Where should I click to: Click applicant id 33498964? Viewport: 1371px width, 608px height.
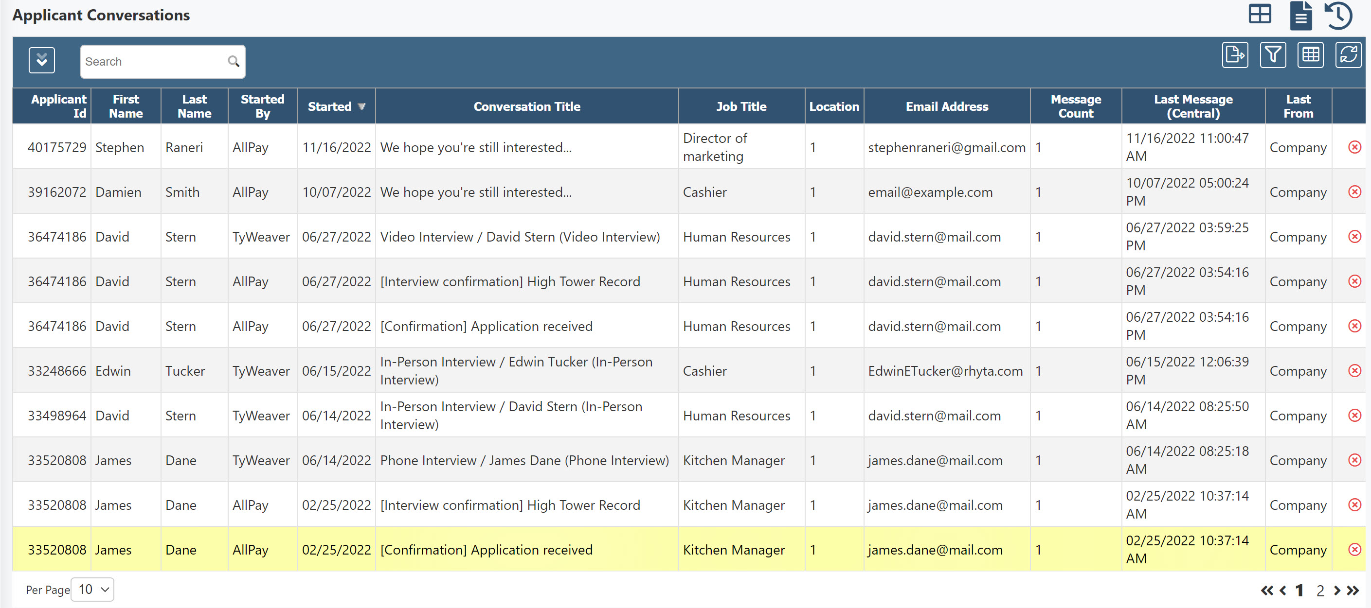56,415
